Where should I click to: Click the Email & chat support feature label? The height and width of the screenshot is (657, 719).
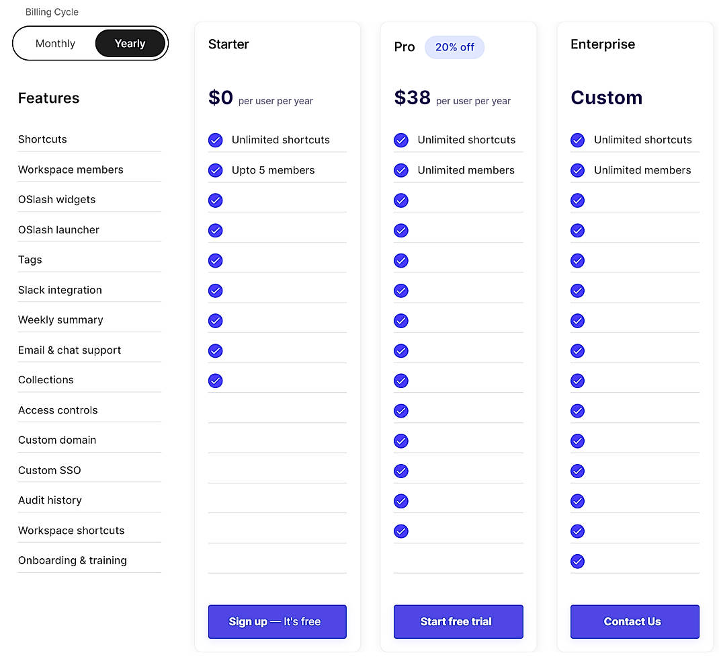pyautogui.click(x=69, y=350)
